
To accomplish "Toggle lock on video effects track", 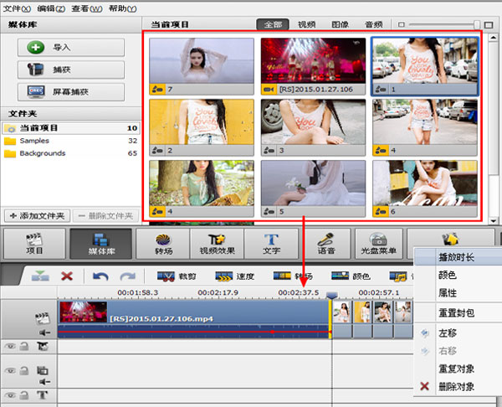I will click(x=24, y=346).
